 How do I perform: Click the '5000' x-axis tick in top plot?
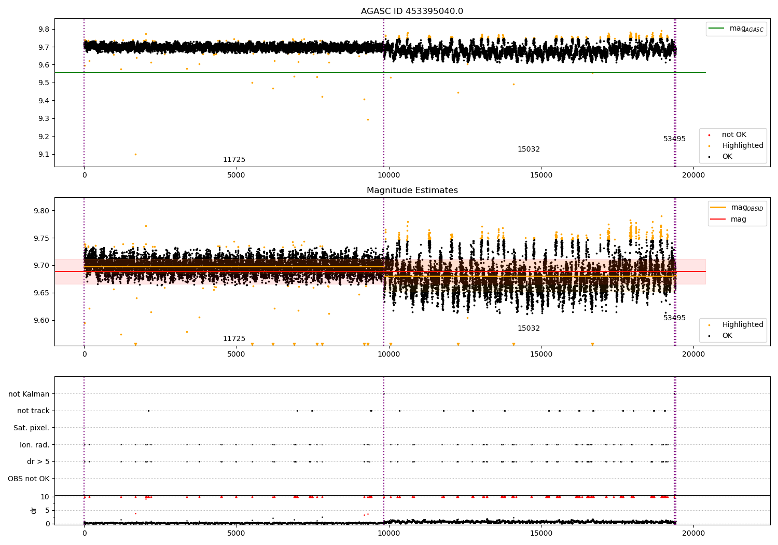tap(236, 175)
